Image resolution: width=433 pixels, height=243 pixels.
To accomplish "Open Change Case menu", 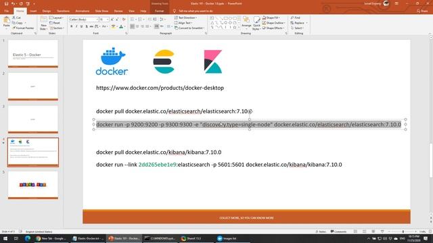I will [104, 26].
